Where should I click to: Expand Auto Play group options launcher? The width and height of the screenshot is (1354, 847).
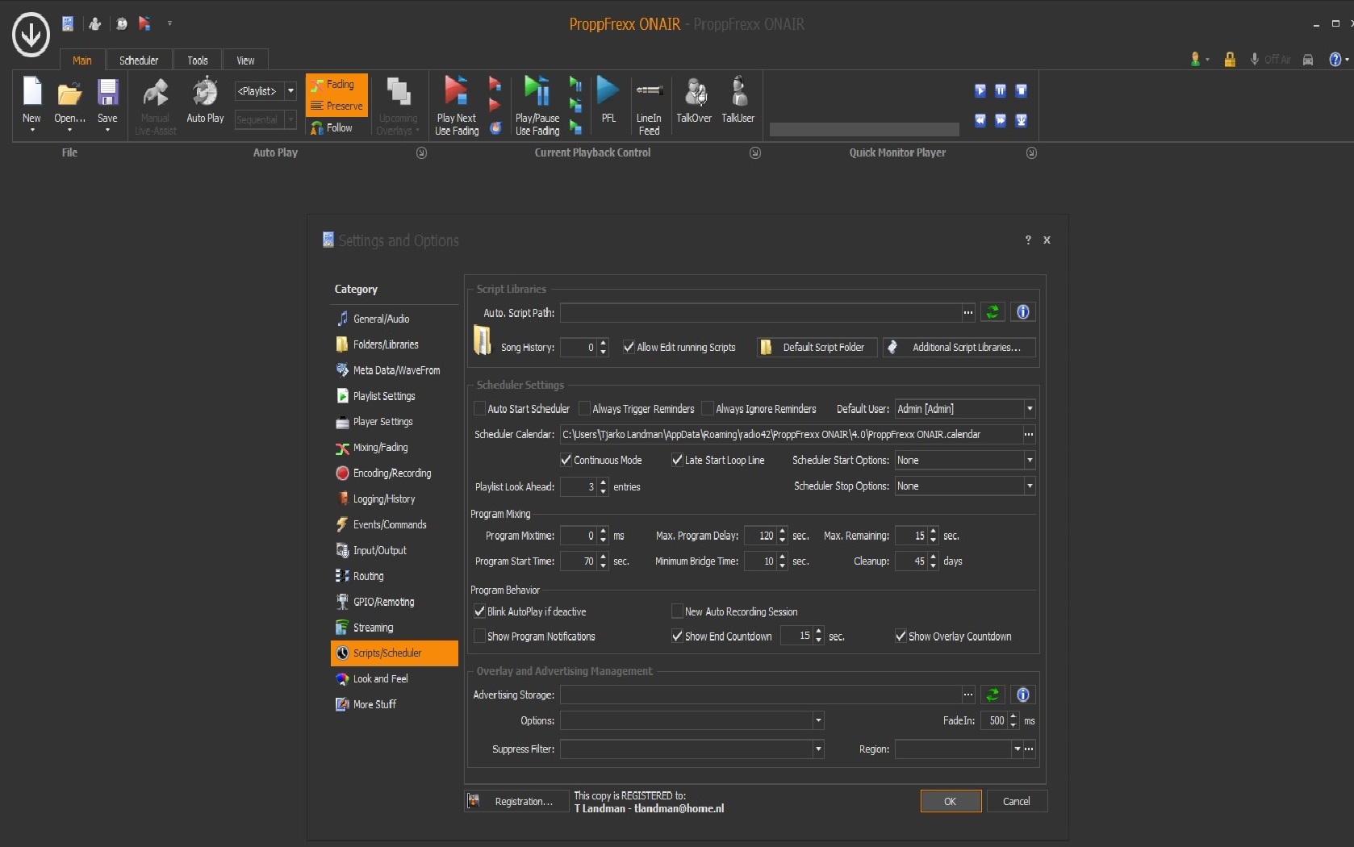tap(421, 152)
